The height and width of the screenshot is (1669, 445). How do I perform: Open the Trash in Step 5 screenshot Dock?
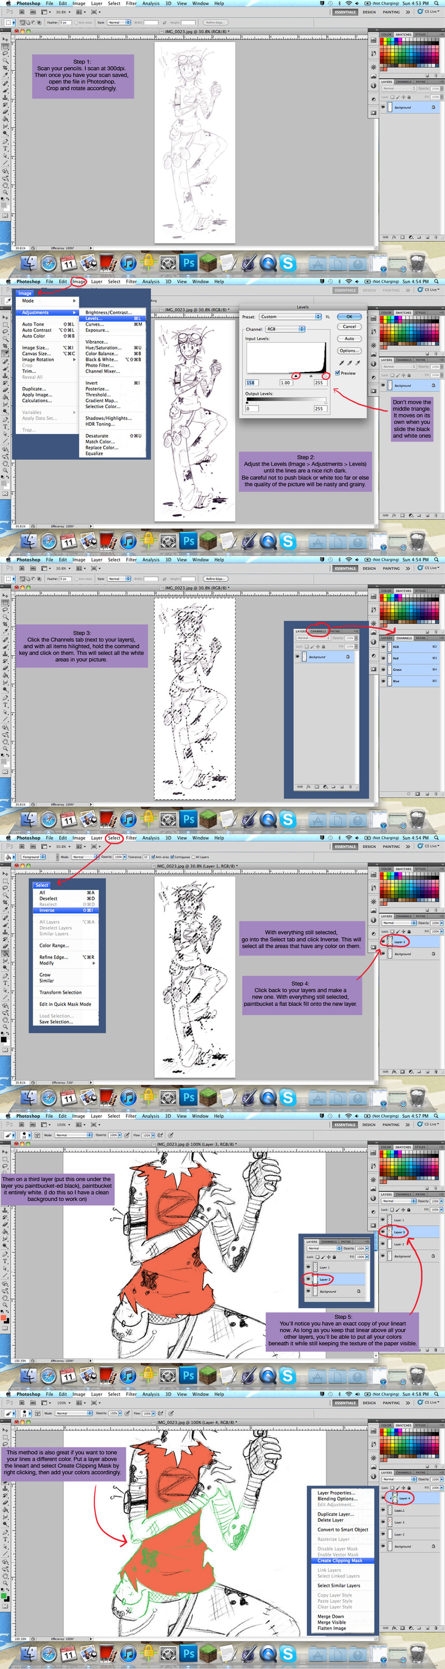coord(418,1375)
